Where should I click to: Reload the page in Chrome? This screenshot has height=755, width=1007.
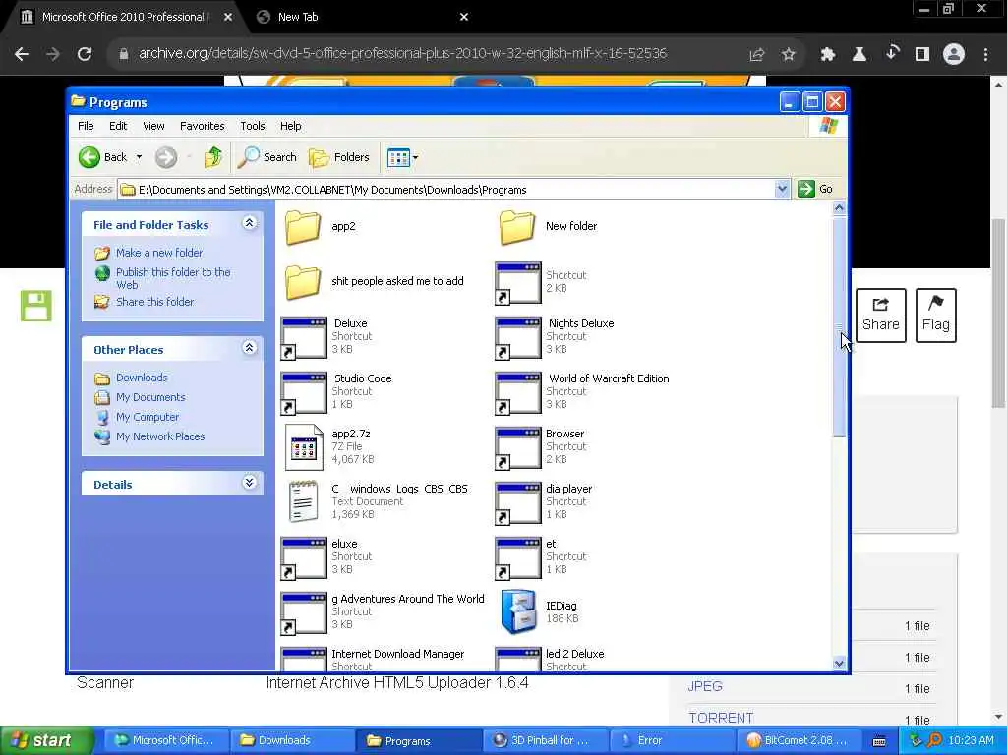pos(85,54)
